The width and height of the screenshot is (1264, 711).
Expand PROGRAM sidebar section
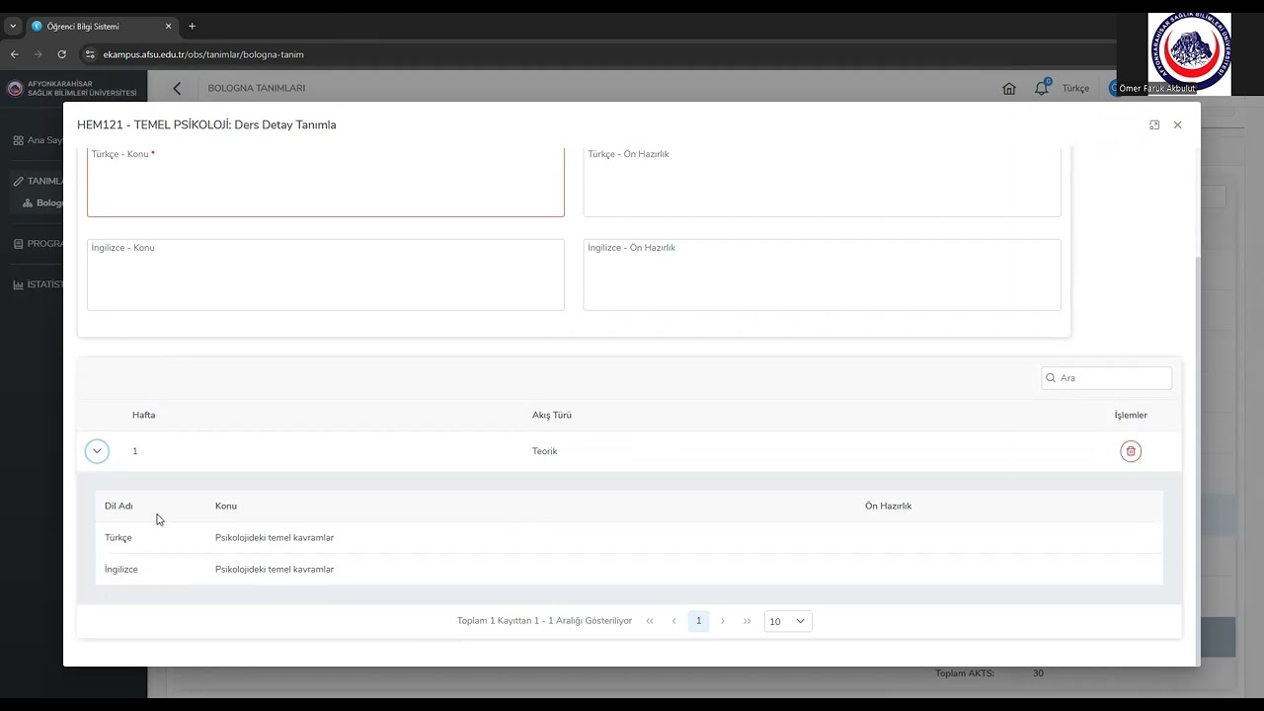(39, 244)
